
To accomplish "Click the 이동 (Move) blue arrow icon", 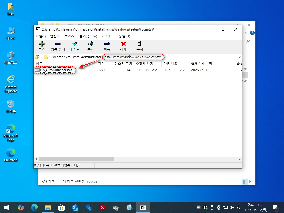I will point(107,44).
